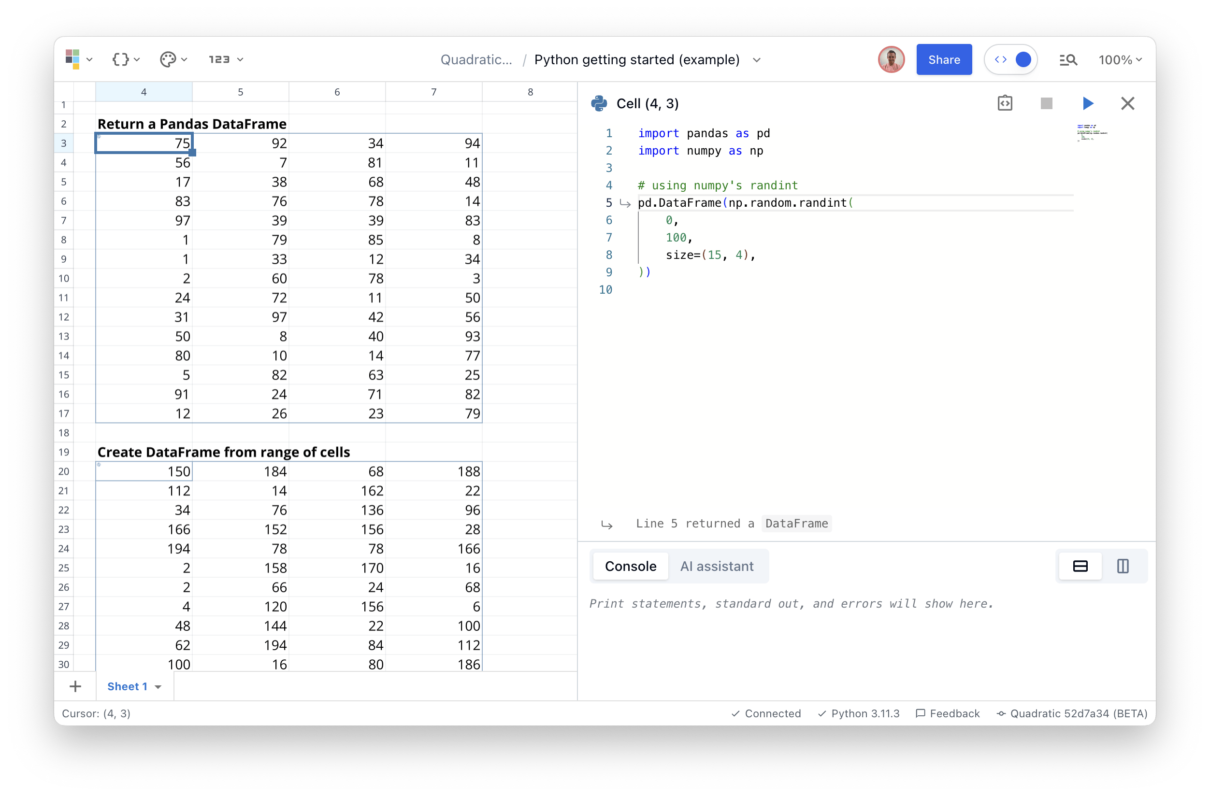The image size is (1210, 796).
Task: Run the Python cell with play button
Action: 1087,104
